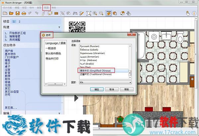The image size is (199, 136).
Task: Collapse the 编辑 section arrow at bottom
Action: coord(59,113)
